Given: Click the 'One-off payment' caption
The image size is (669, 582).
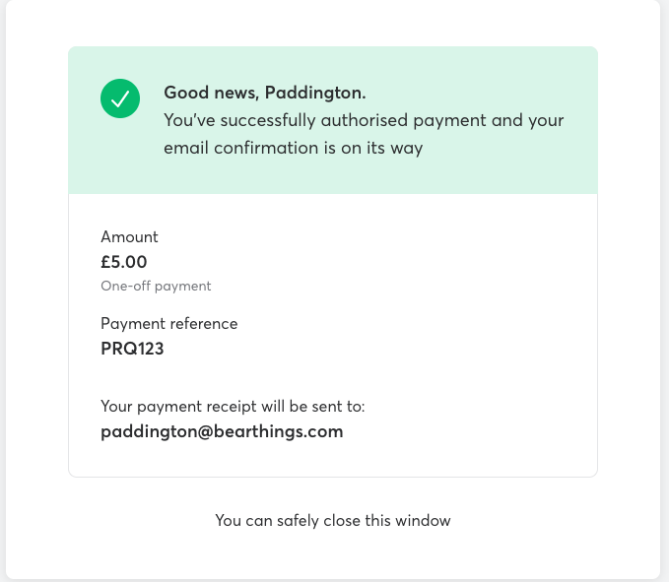Looking at the screenshot, I should tap(156, 286).
